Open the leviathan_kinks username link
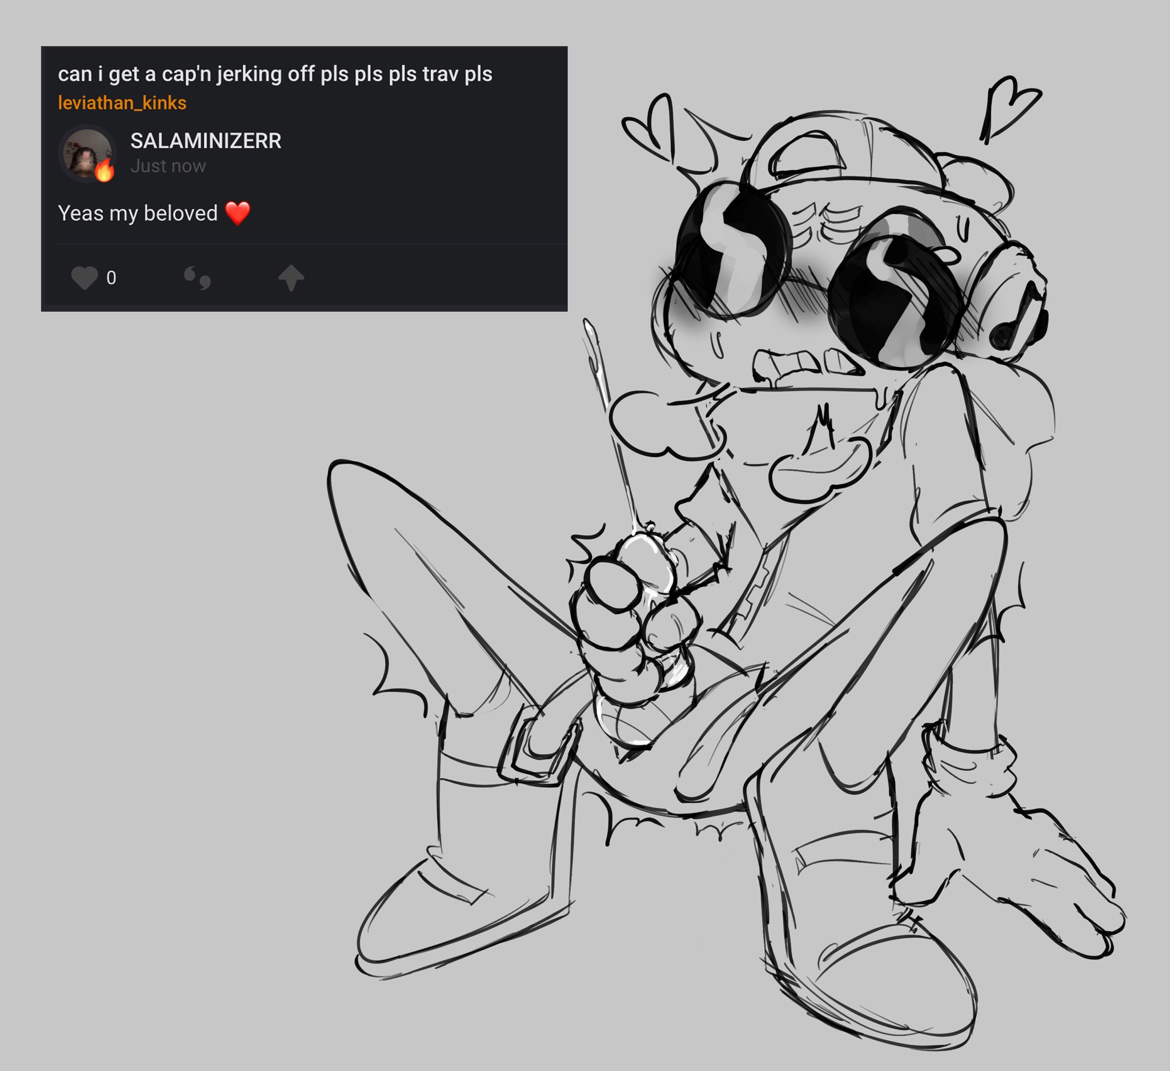This screenshot has width=1170, height=1071. pos(122,103)
